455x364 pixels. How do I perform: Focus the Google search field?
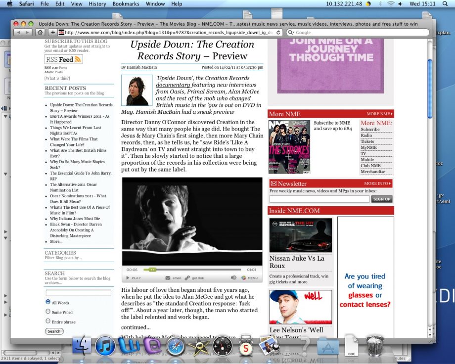tap(358, 33)
